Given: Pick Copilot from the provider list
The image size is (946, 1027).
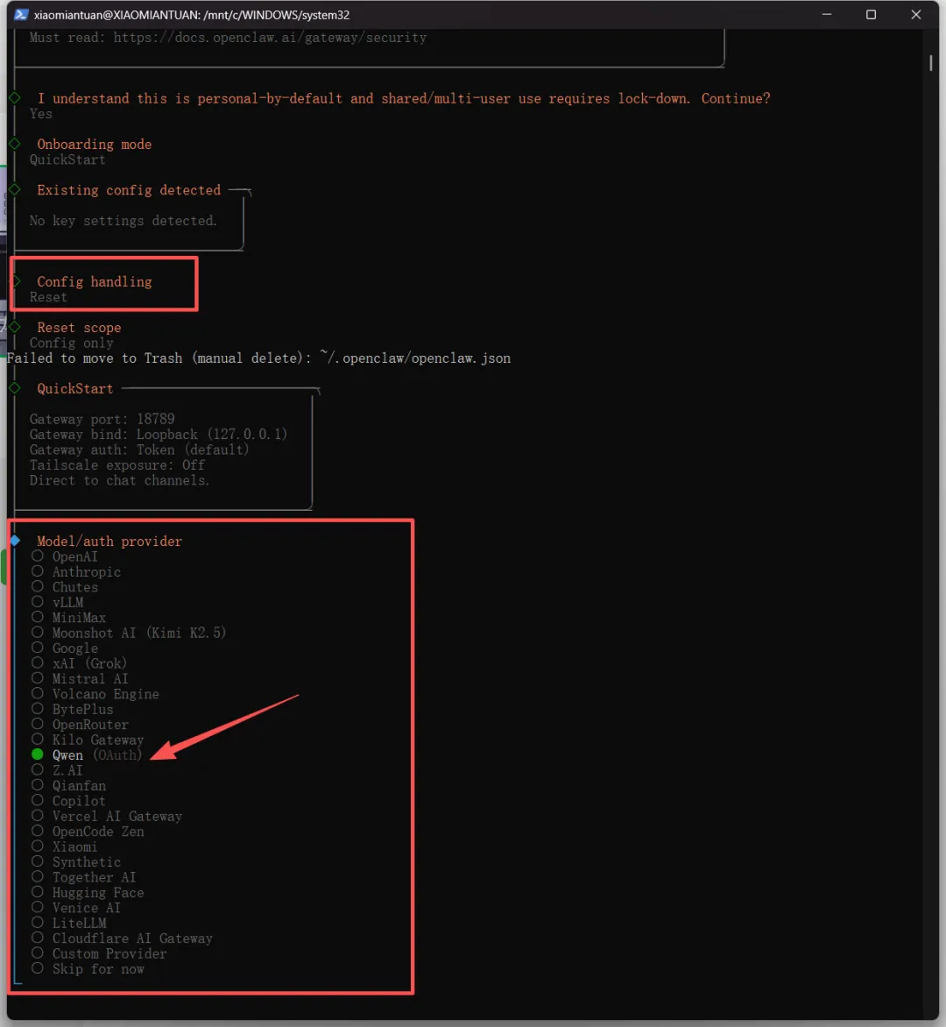Looking at the screenshot, I should (68, 800).
